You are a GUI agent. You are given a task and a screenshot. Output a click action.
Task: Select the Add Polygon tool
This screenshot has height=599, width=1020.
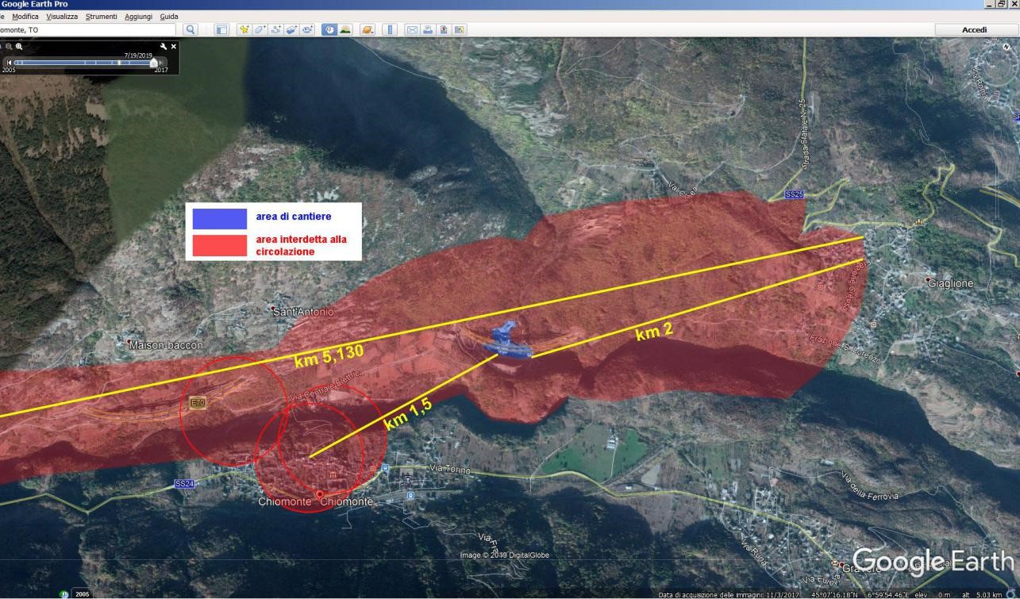coord(260,29)
